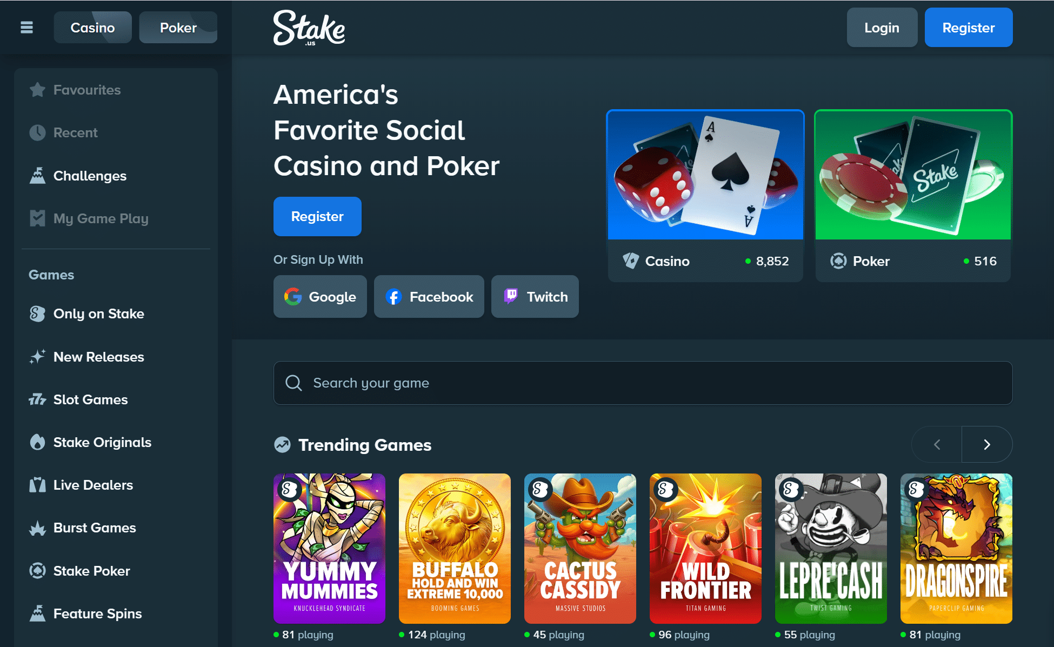Open Burst Games in sidebar
This screenshot has width=1054, height=647.
95,528
